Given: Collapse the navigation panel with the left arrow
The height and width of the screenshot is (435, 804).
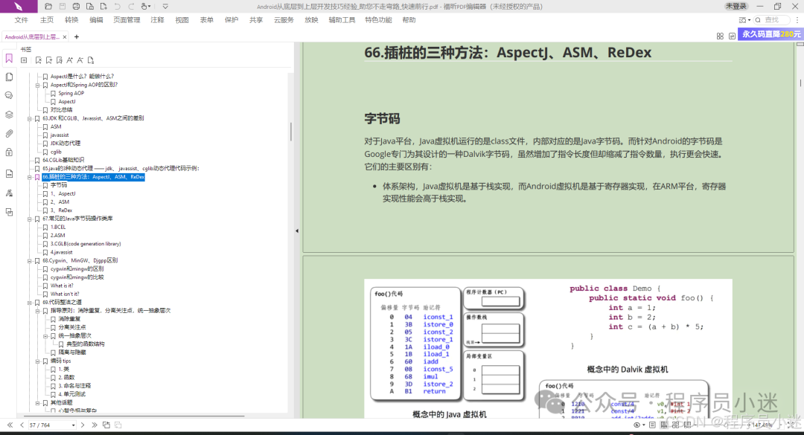Looking at the screenshot, I should click(296, 231).
